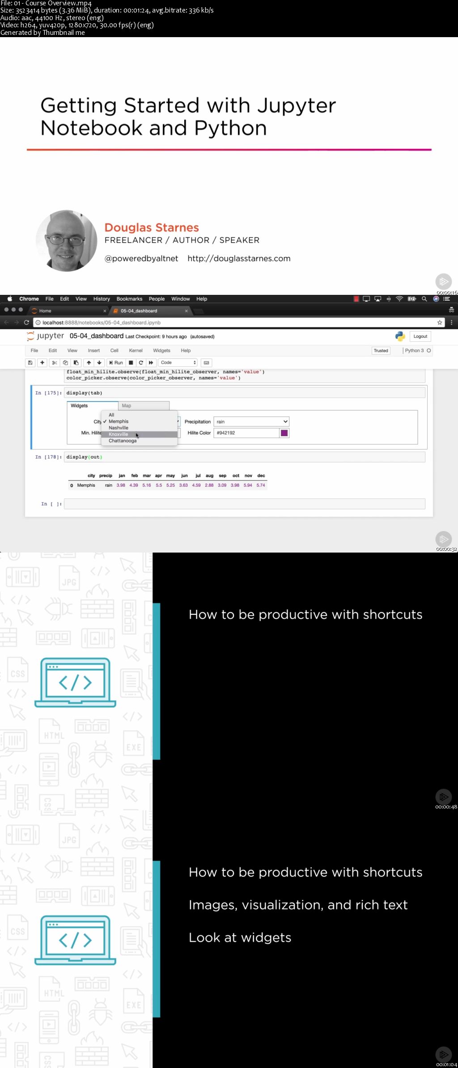Open the Apple menu

[9, 298]
